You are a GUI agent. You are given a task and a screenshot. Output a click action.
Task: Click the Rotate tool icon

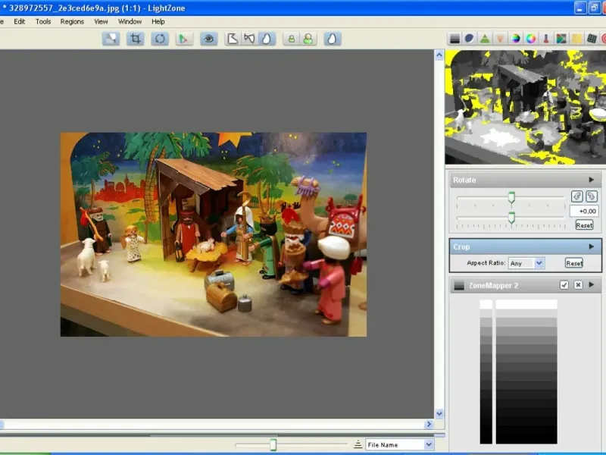coord(159,39)
